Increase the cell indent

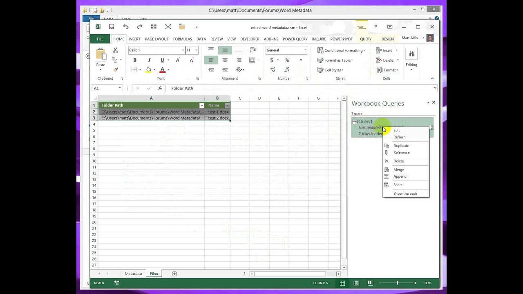(x=225, y=70)
